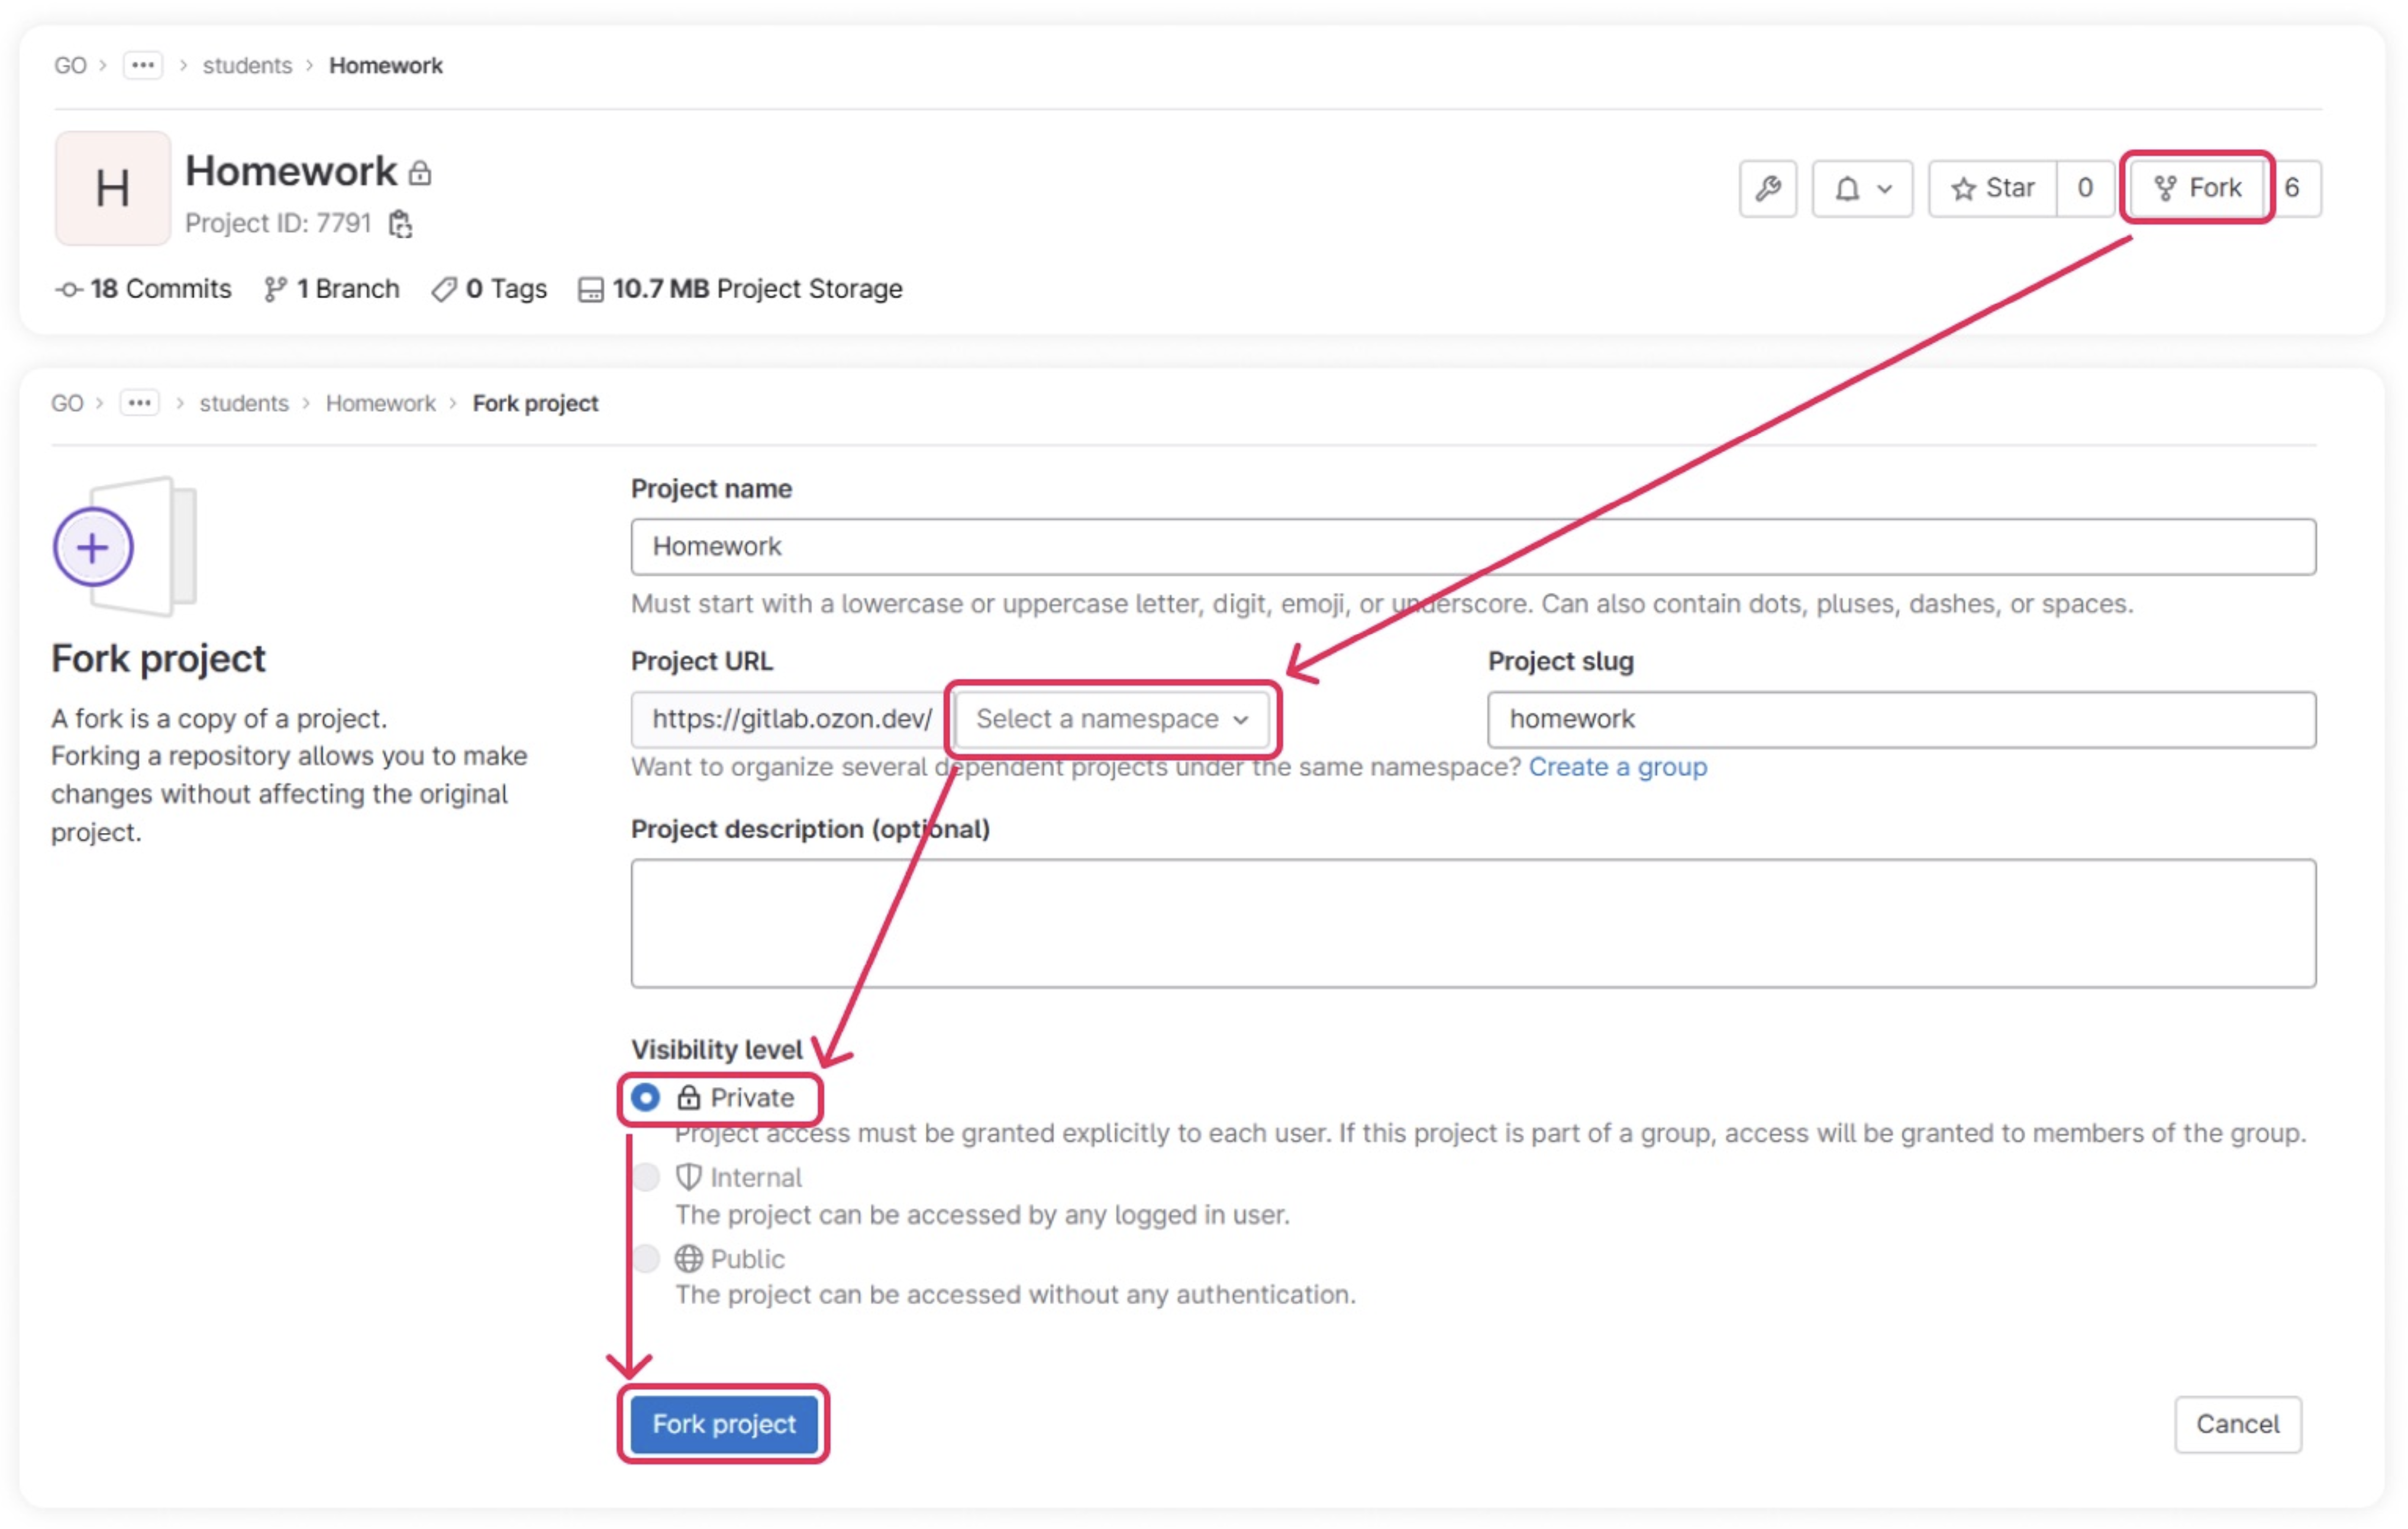
Task: Click the Fork button
Action: (x=2197, y=188)
